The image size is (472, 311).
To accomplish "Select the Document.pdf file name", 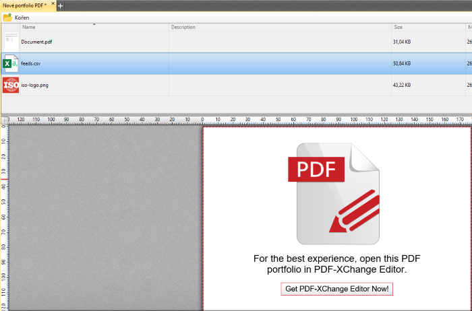I will tap(36, 42).
